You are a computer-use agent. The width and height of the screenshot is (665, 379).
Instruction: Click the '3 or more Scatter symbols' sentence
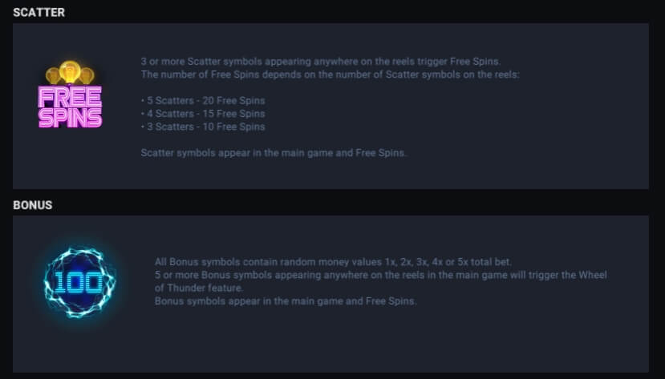(x=320, y=62)
